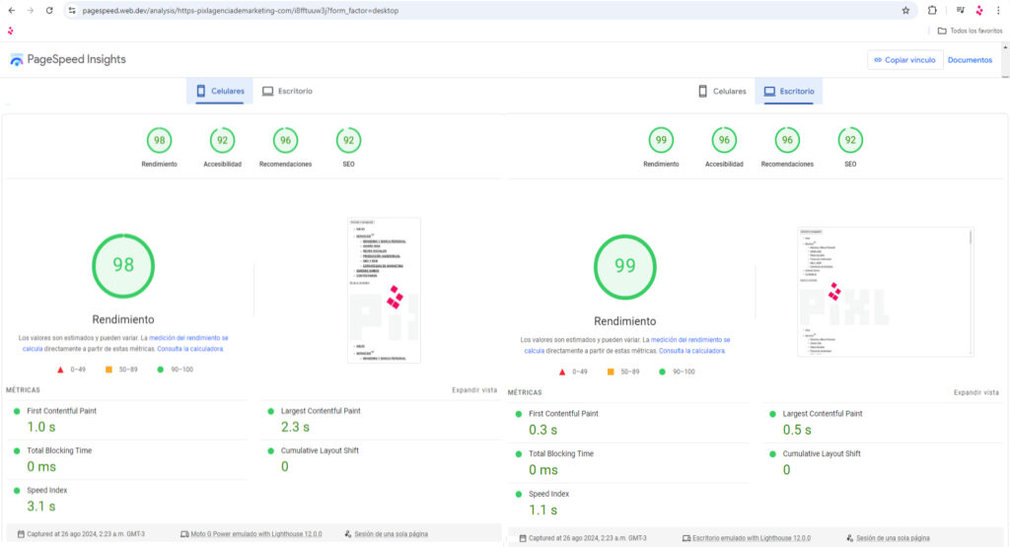This screenshot has width=1010, height=547.
Task: Click the laptop icon on the selected Escritorio tab
Action: click(x=769, y=92)
